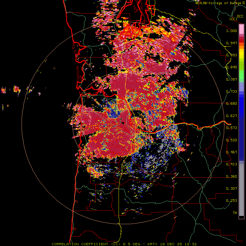246x246 pixels.
Task: Select the 0.360 scale value
Action: [232, 177]
